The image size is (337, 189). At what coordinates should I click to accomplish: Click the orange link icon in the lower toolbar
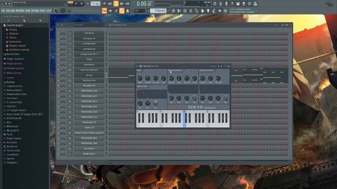[x=122, y=10]
